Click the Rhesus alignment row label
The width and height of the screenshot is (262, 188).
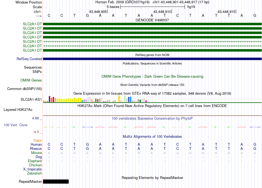[36, 148]
